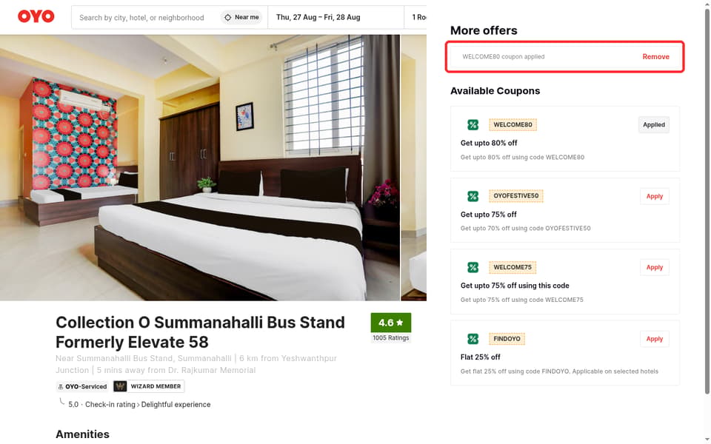Click the FINDOYO coupon code label
The image size is (711, 444).
pos(507,339)
